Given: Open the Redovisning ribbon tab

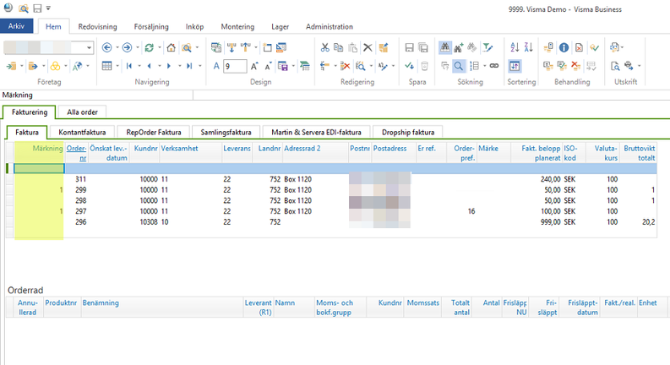Looking at the screenshot, I should click(x=97, y=27).
